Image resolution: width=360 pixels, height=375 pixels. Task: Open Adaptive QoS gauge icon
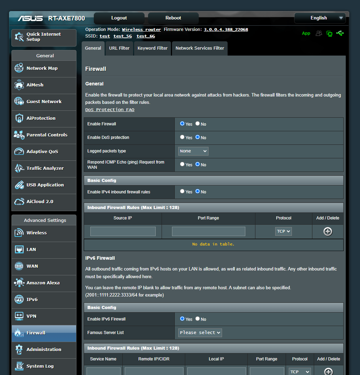[x=19, y=151]
